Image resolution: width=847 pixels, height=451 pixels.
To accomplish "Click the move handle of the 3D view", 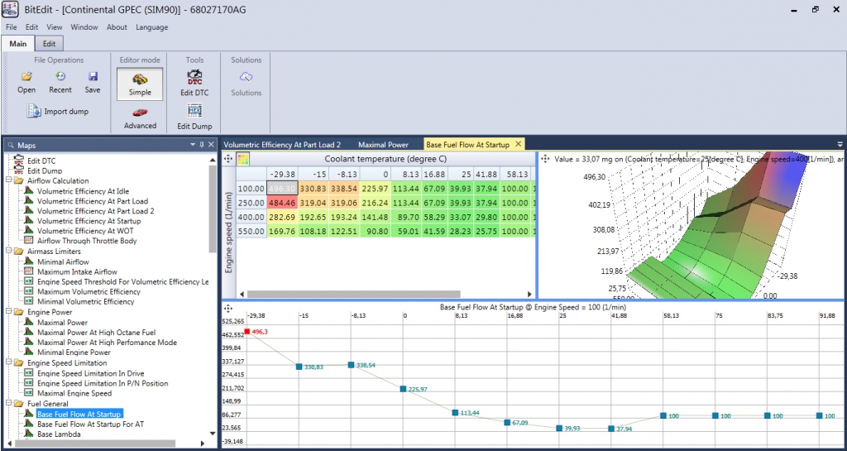I will tap(544, 159).
